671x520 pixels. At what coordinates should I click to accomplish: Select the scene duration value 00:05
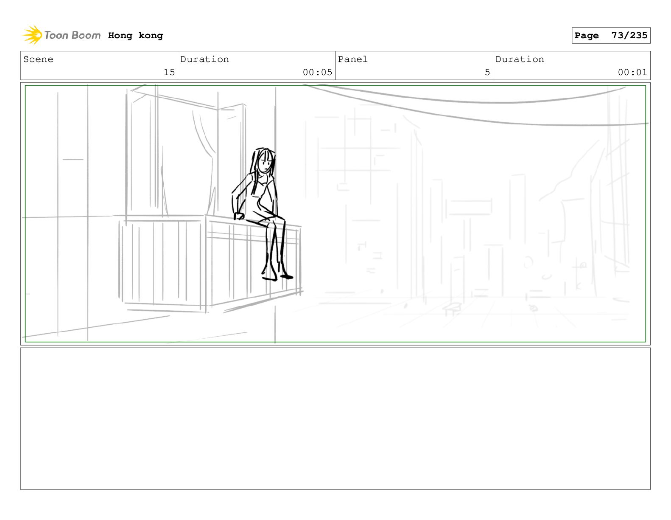(x=317, y=72)
